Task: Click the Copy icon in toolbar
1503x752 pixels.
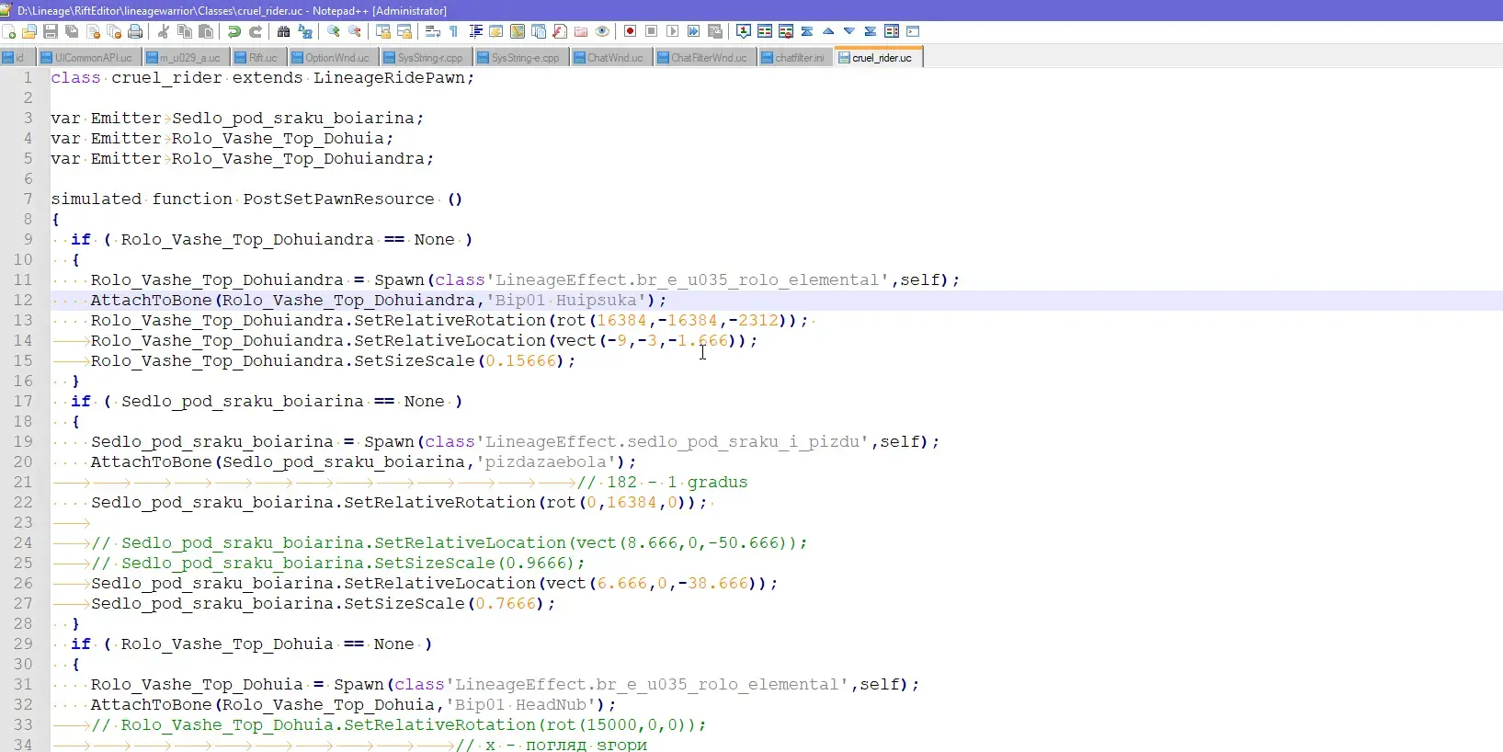Action: coord(185,31)
